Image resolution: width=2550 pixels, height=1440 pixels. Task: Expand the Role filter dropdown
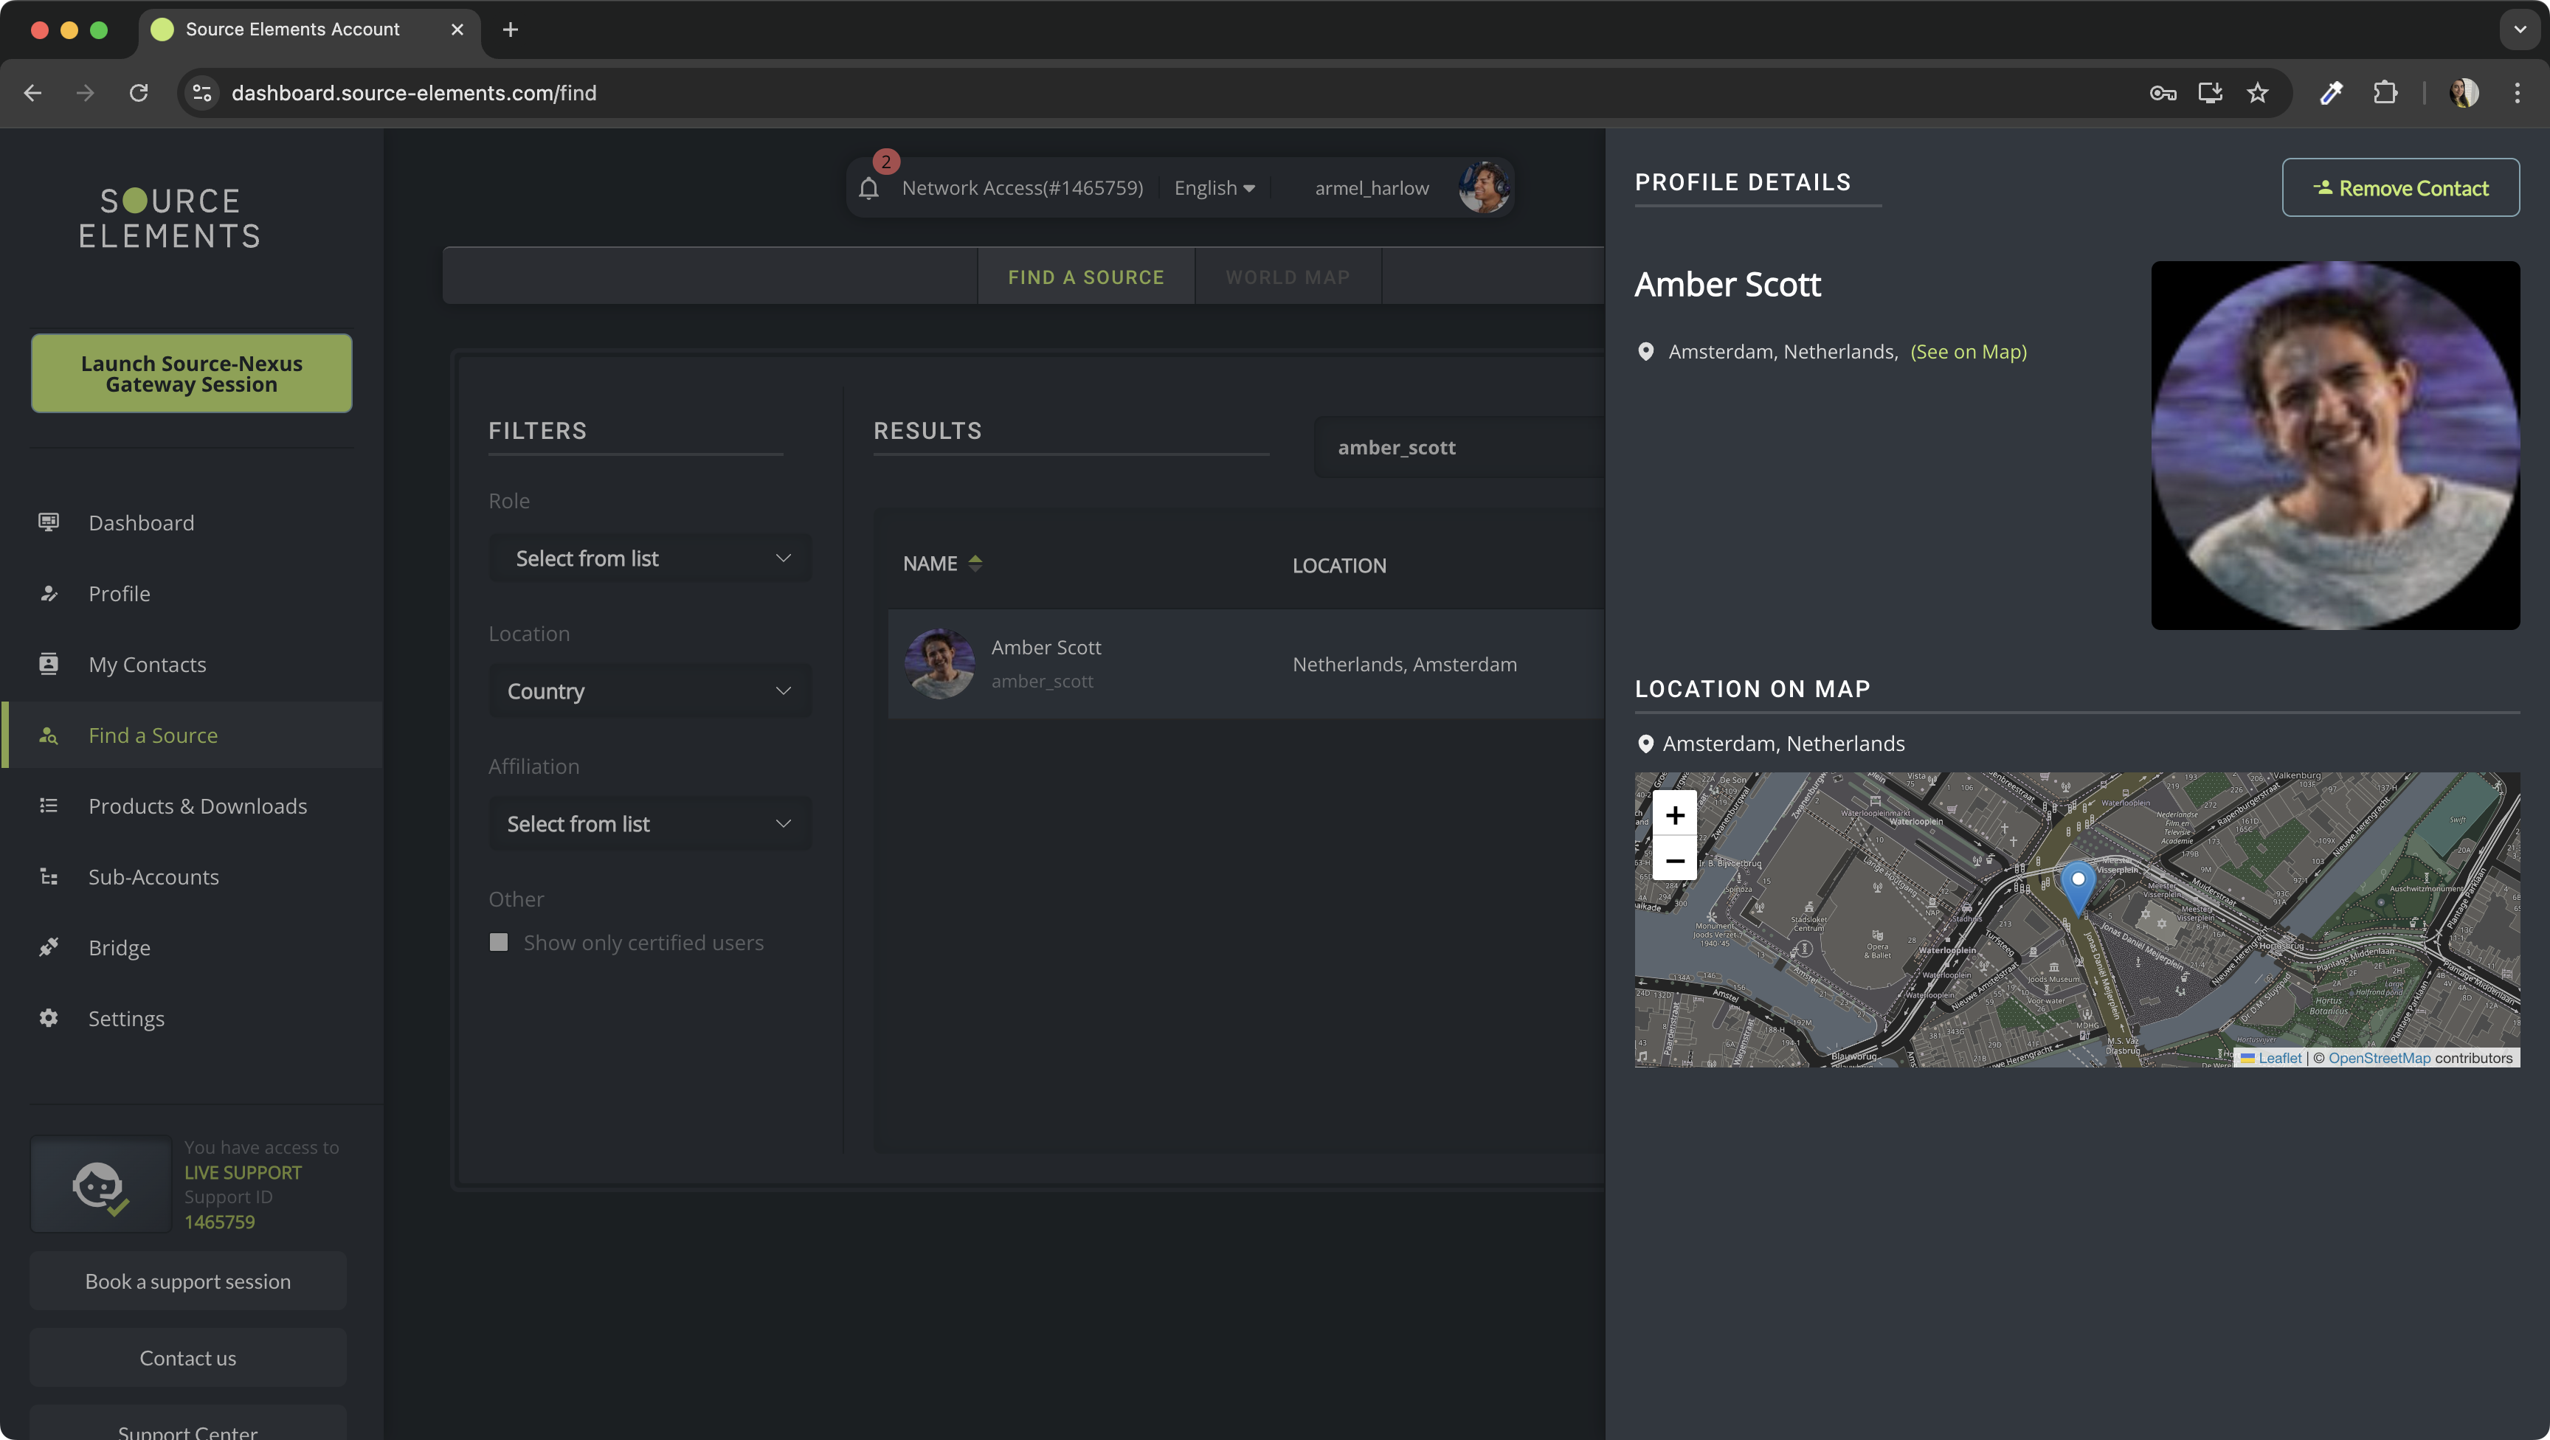point(649,558)
